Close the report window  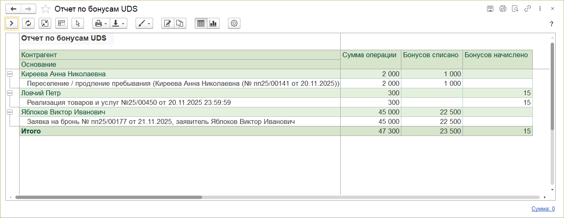pyautogui.click(x=552, y=9)
